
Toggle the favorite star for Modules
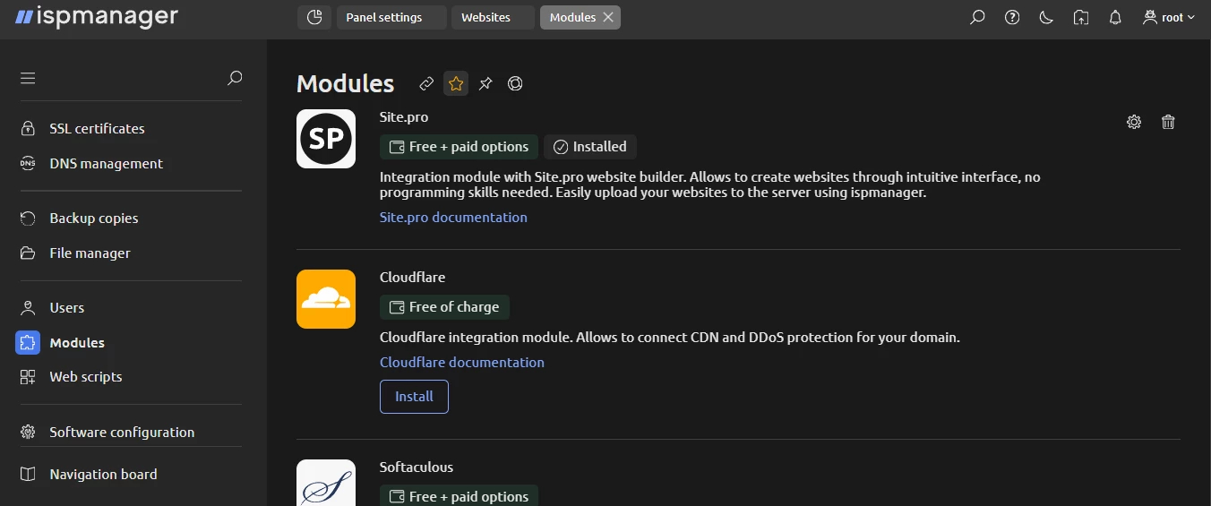[456, 83]
